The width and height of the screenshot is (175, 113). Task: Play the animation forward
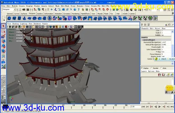pyautogui.click(x=160, y=107)
